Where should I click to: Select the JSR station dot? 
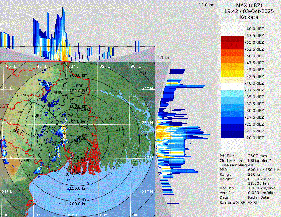pyautogui.click(x=105, y=119)
